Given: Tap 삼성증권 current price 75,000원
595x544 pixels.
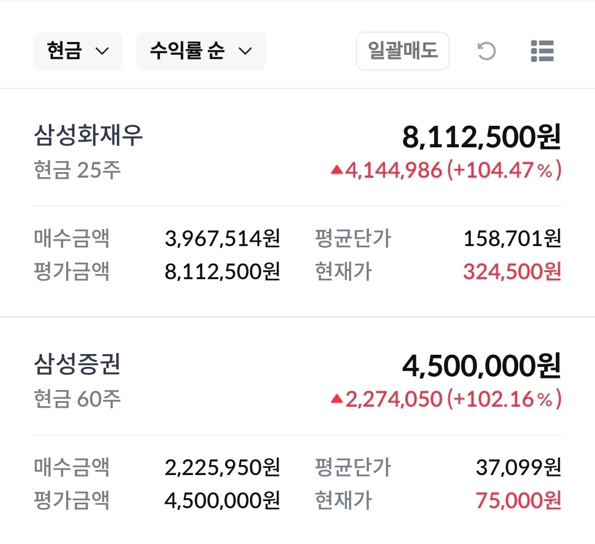Looking at the screenshot, I should pyautogui.click(x=518, y=500).
